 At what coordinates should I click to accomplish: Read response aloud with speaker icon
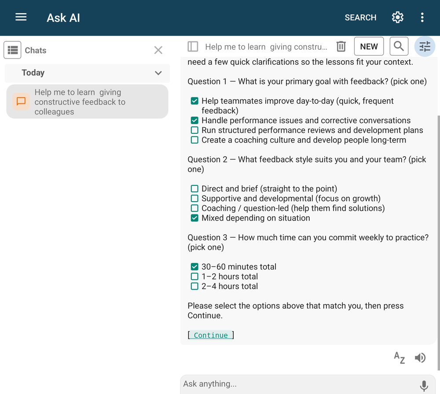tap(420, 358)
